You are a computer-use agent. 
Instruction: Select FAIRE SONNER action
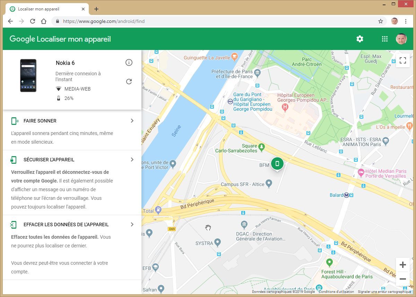click(x=40, y=121)
